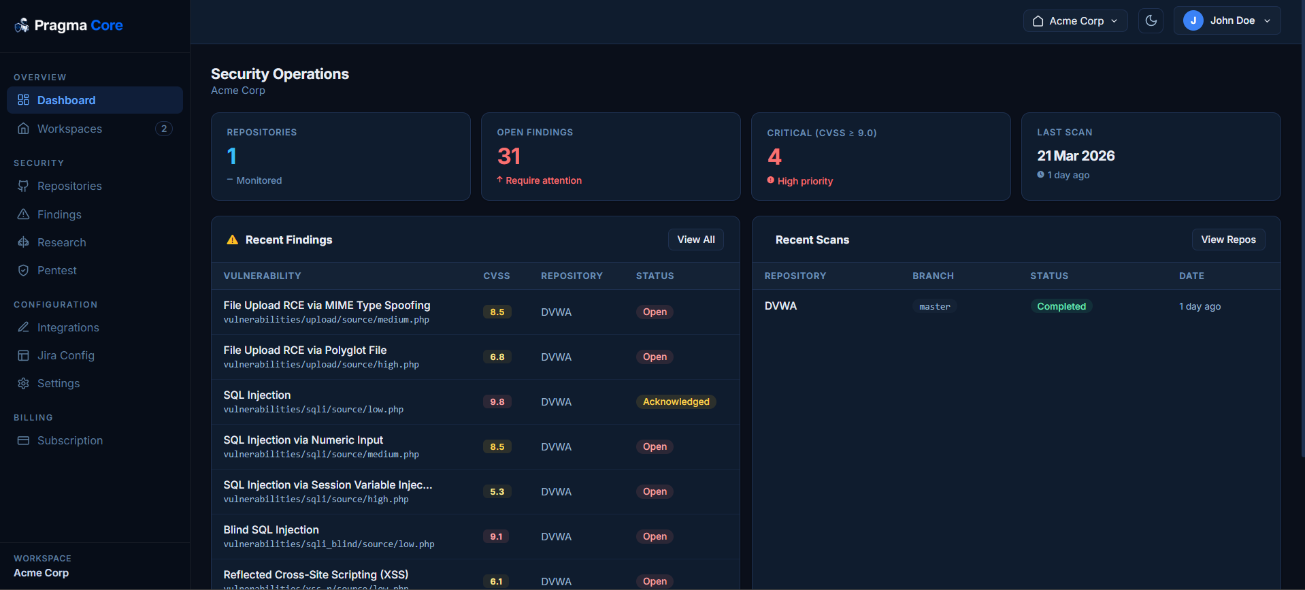Toggle dark mode with the moon icon

click(1151, 20)
